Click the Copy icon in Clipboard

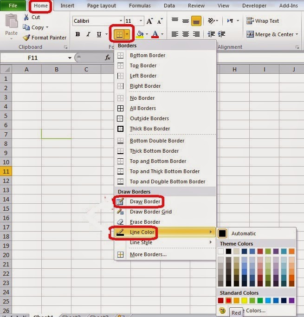26,27
